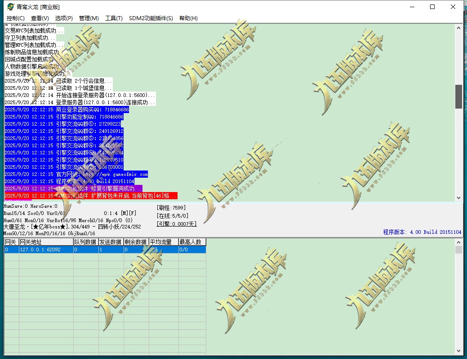This screenshot has width=467, height=359.
Task: Select the gateway row 127.0.0.1:62092
Action: tap(46, 250)
